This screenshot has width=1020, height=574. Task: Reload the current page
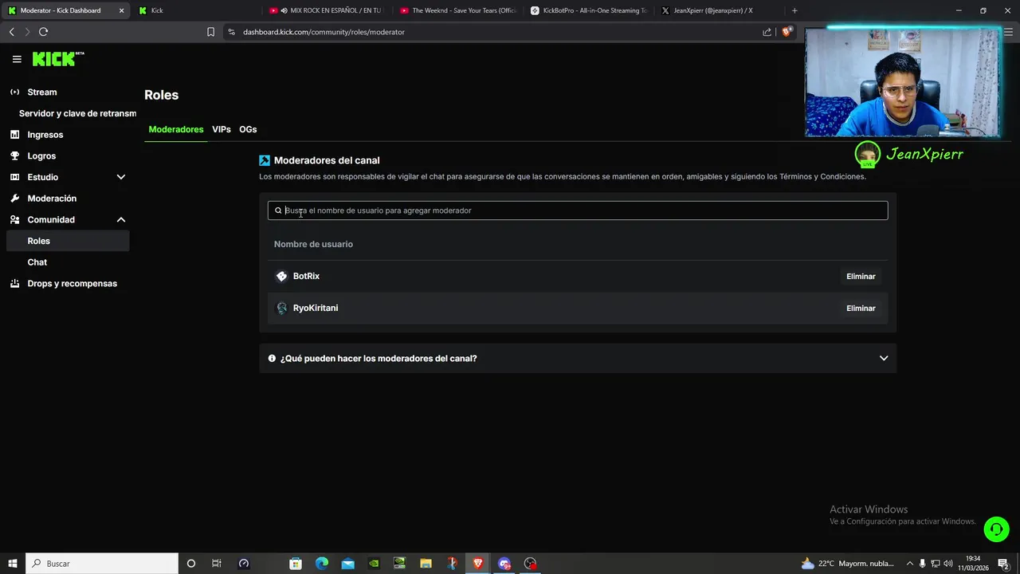[x=43, y=32]
